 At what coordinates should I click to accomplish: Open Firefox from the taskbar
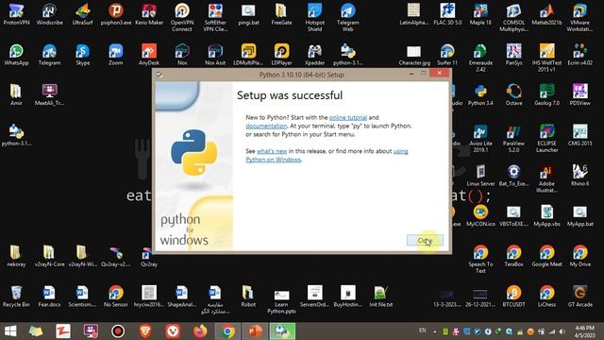200,331
